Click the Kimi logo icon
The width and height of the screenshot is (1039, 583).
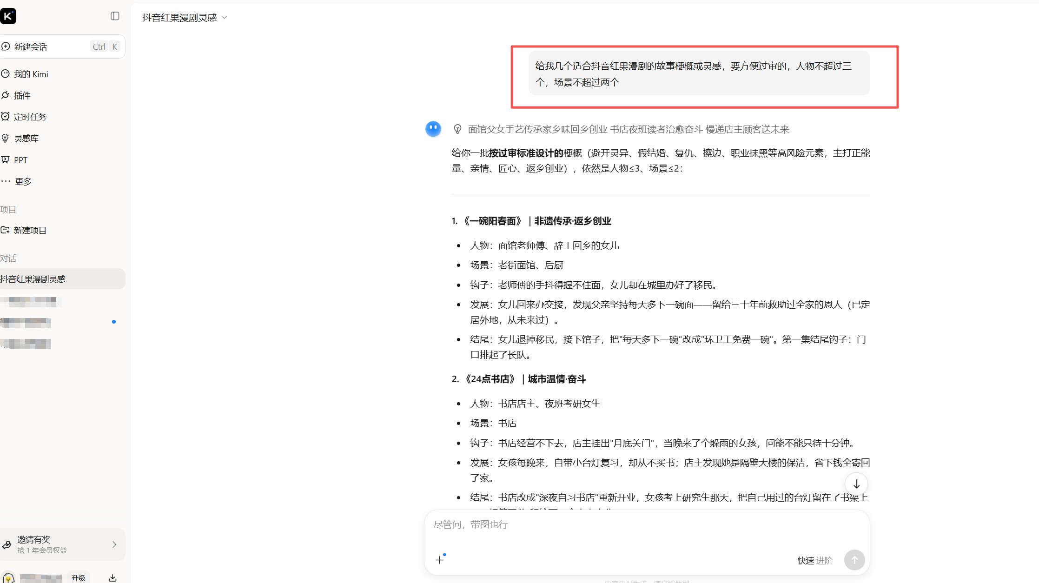[8, 16]
